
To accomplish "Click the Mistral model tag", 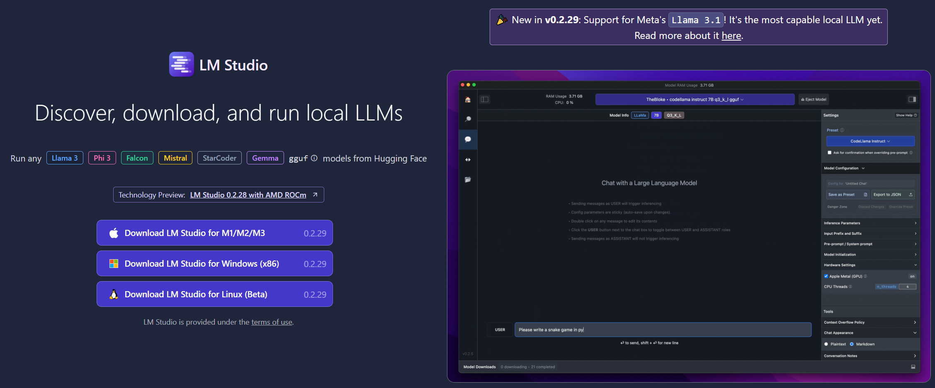I will [175, 158].
